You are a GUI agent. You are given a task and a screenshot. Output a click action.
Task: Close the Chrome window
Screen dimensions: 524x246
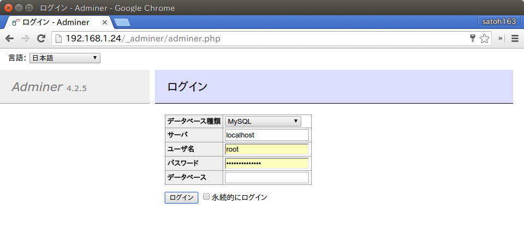tap(8, 7)
